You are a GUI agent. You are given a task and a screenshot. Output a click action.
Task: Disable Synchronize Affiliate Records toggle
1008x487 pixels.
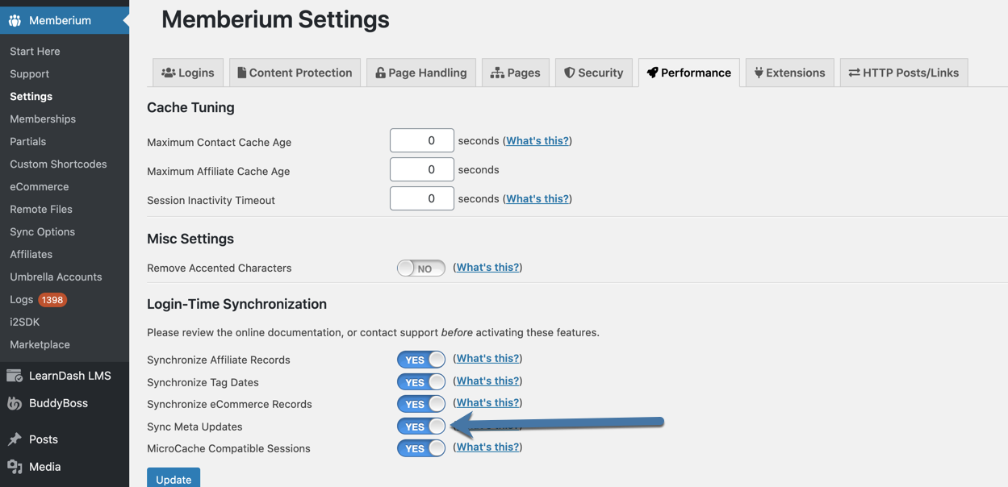420,360
